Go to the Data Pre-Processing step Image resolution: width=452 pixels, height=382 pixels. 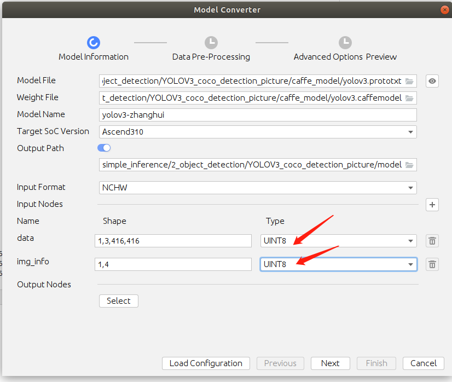[x=211, y=43]
